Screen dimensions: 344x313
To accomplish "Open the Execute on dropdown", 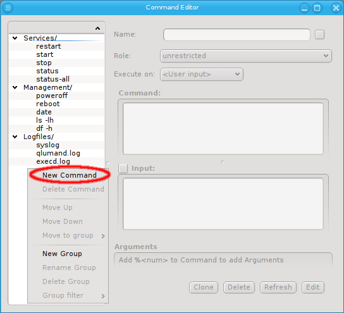I will point(202,75).
